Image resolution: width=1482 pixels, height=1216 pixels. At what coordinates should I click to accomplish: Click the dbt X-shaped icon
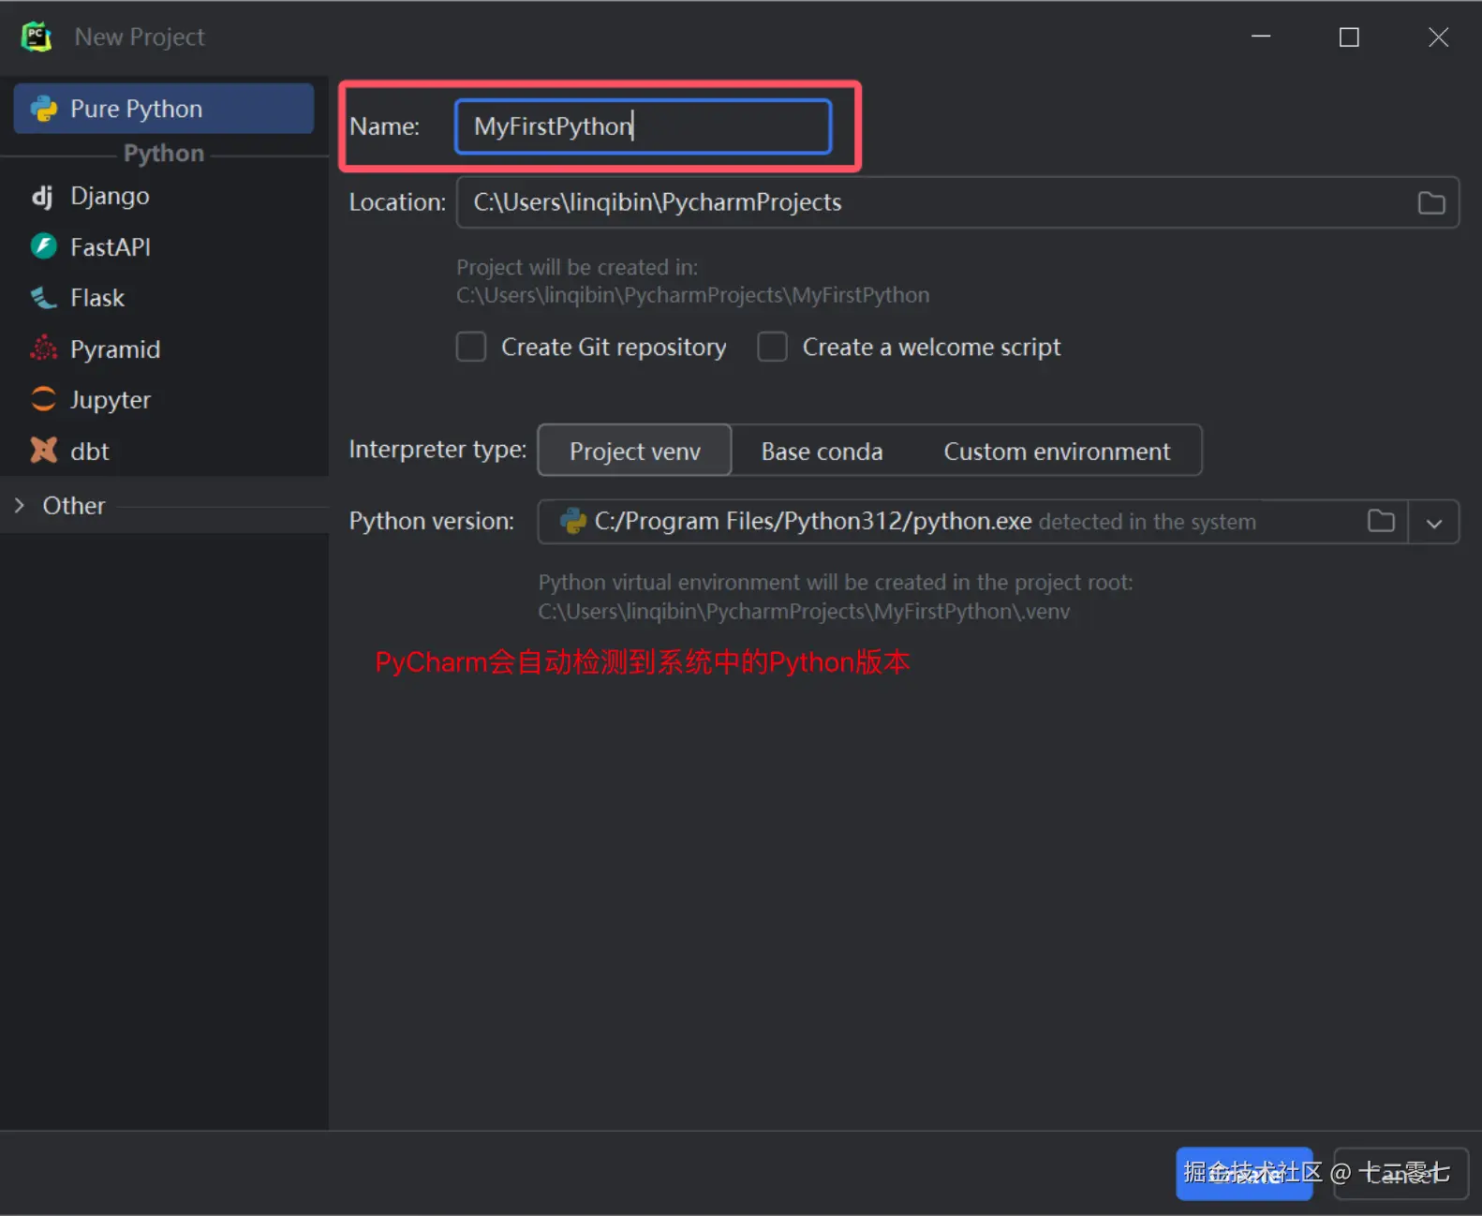point(44,451)
